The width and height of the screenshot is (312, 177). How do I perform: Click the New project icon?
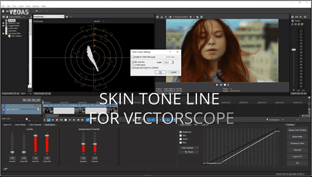point(3,11)
